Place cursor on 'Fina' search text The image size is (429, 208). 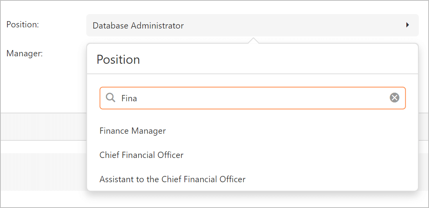click(x=129, y=98)
